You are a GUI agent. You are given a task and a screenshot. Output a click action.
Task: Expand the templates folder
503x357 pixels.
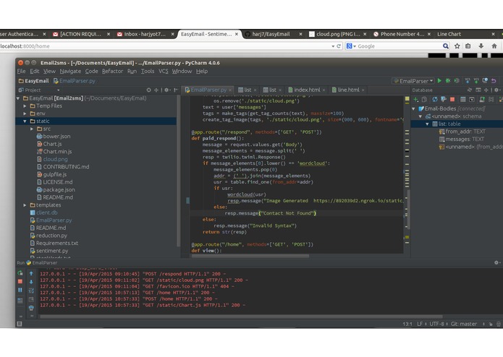pos(25,205)
